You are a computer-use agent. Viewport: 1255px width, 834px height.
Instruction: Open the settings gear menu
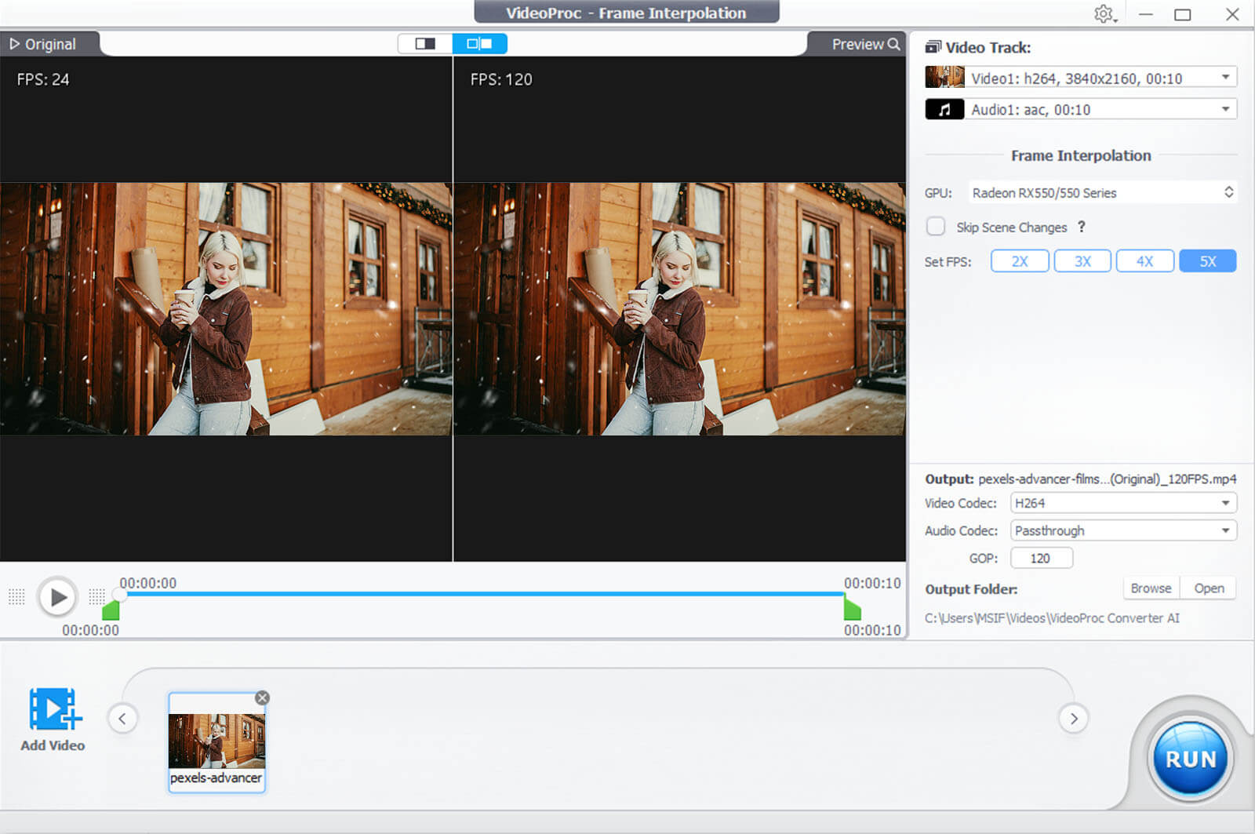click(1104, 14)
